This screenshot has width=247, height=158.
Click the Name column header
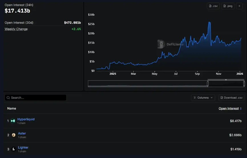click(12, 108)
